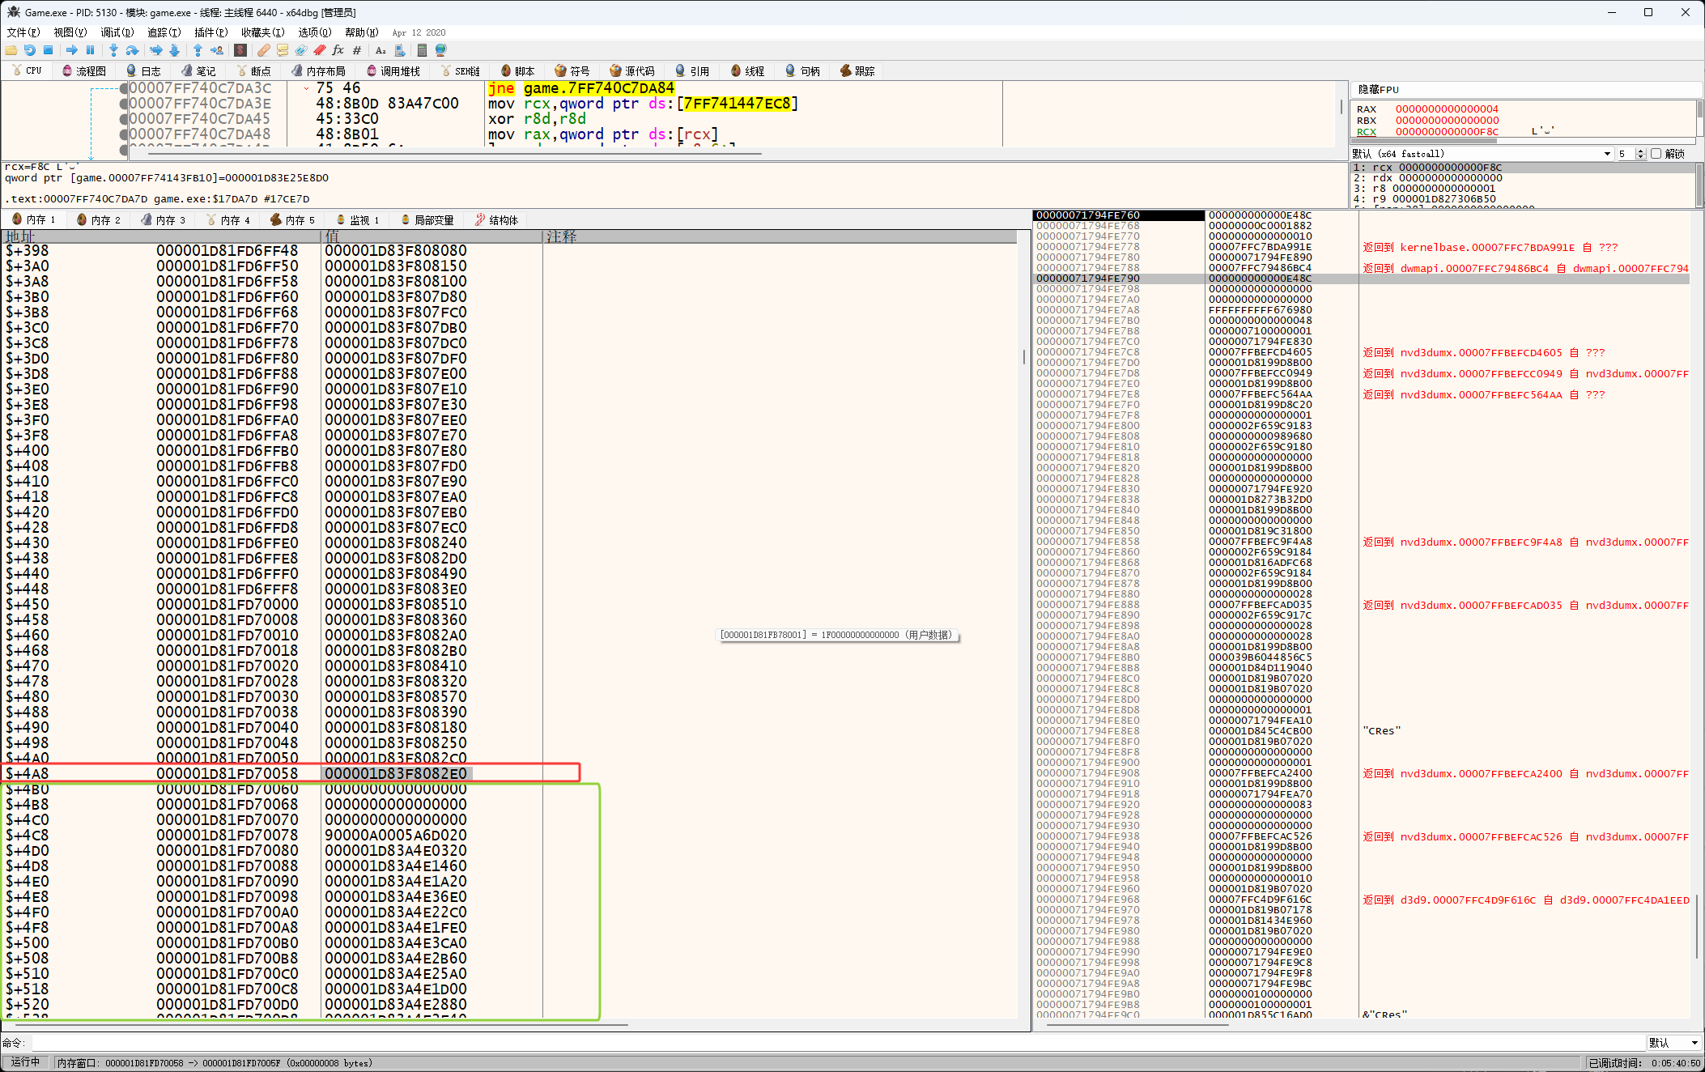Increase the argument count spinner

click(x=1640, y=151)
